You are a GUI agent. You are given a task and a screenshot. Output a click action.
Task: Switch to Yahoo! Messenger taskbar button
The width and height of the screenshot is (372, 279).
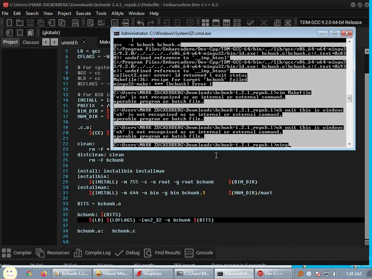[x=113, y=274]
